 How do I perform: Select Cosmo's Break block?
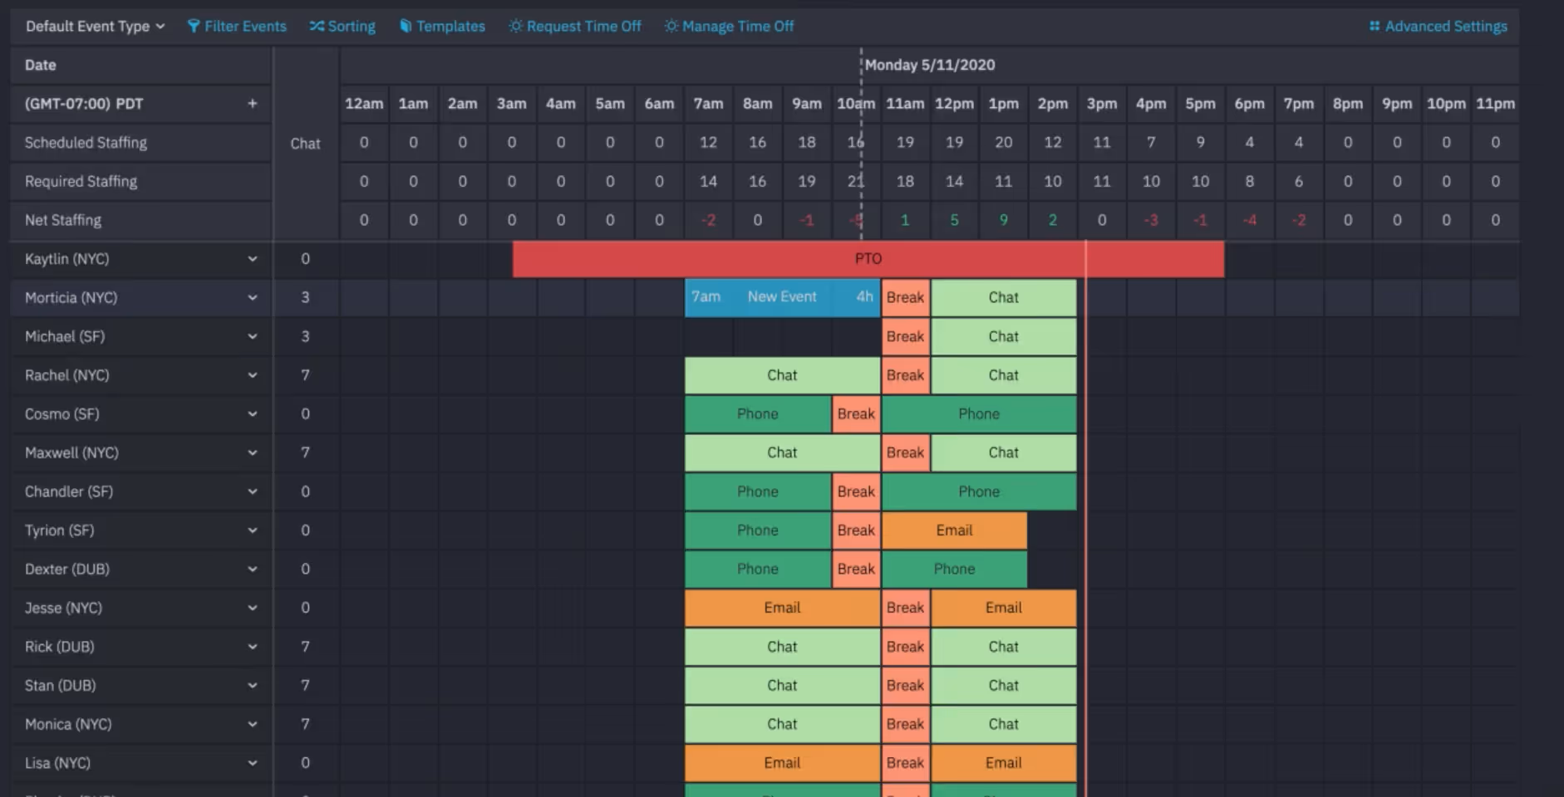point(856,413)
